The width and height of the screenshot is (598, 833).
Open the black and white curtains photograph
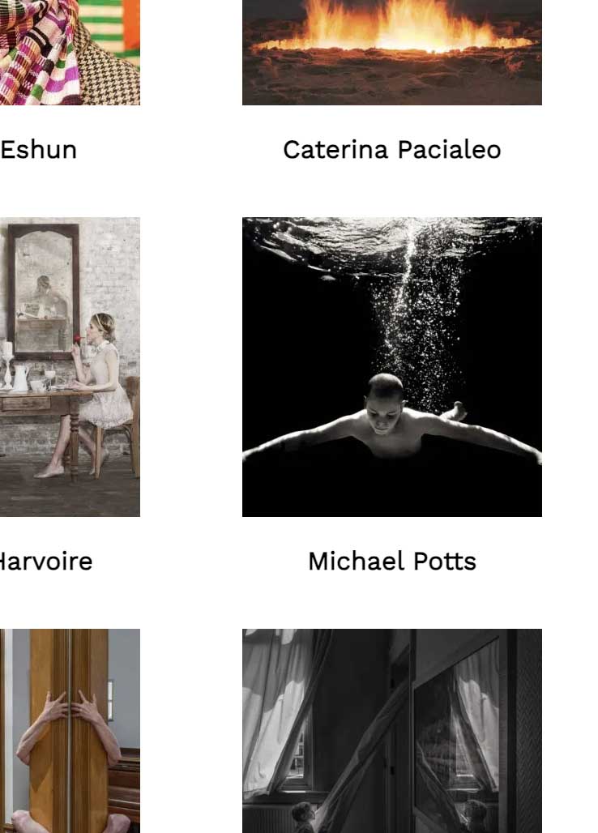392,731
